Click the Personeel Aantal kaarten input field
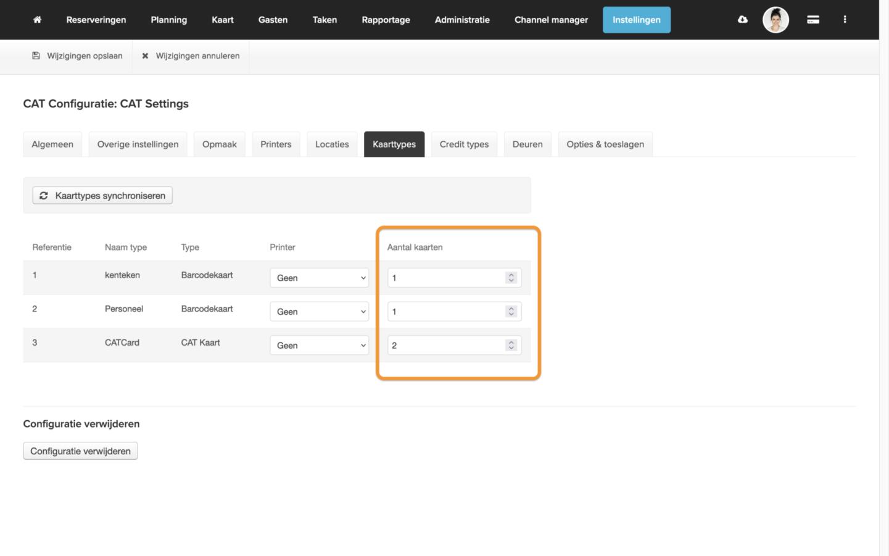889x556 pixels. [x=445, y=312]
